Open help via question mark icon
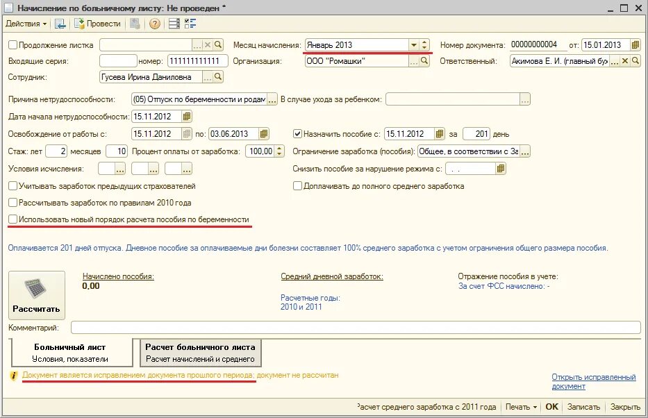 (x=155, y=24)
